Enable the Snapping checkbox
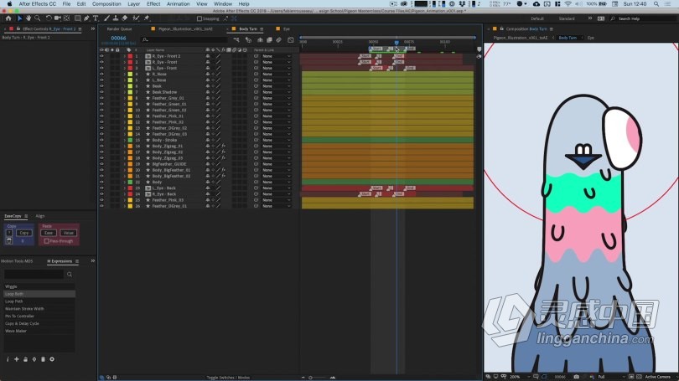Image resolution: width=679 pixels, height=381 pixels. [x=200, y=18]
